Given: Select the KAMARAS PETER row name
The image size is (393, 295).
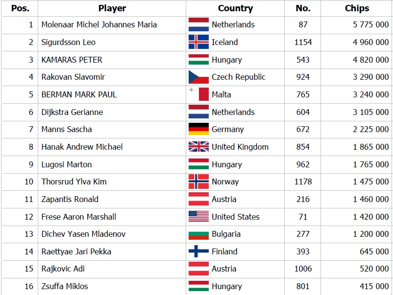Looking at the screenshot, I should click(x=72, y=60).
